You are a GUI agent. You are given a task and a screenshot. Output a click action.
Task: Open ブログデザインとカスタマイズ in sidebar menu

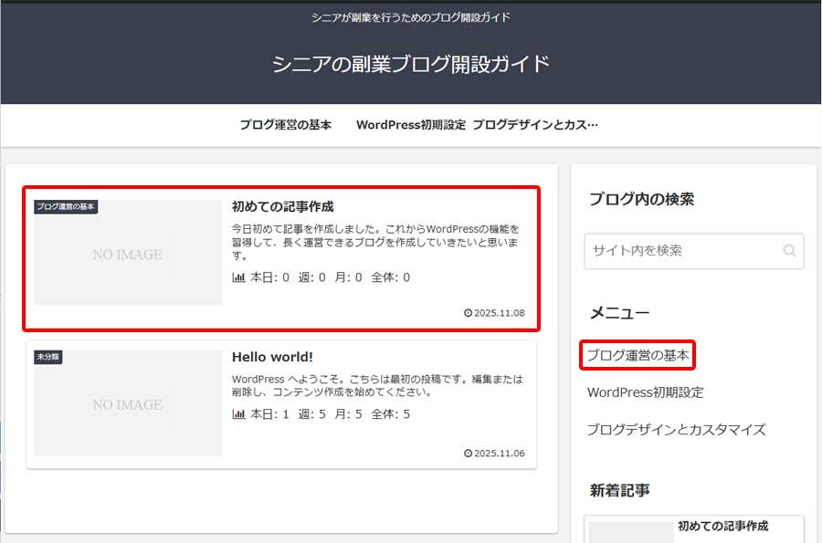(x=676, y=430)
